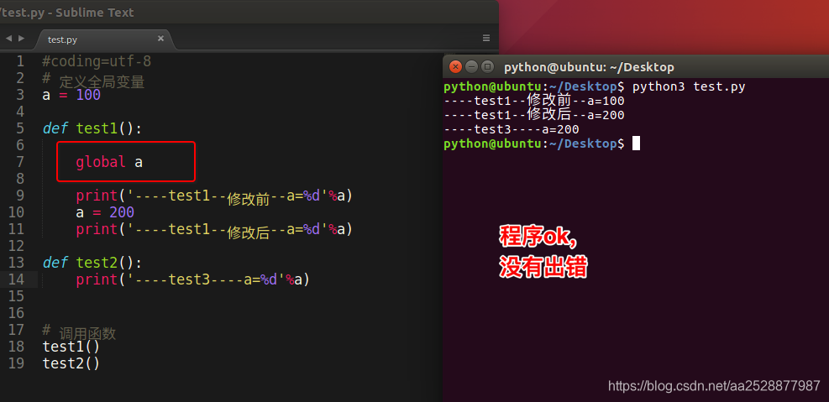Click the def test2(): line
Viewport: 829px width, 402px height.
click(x=92, y=263)
